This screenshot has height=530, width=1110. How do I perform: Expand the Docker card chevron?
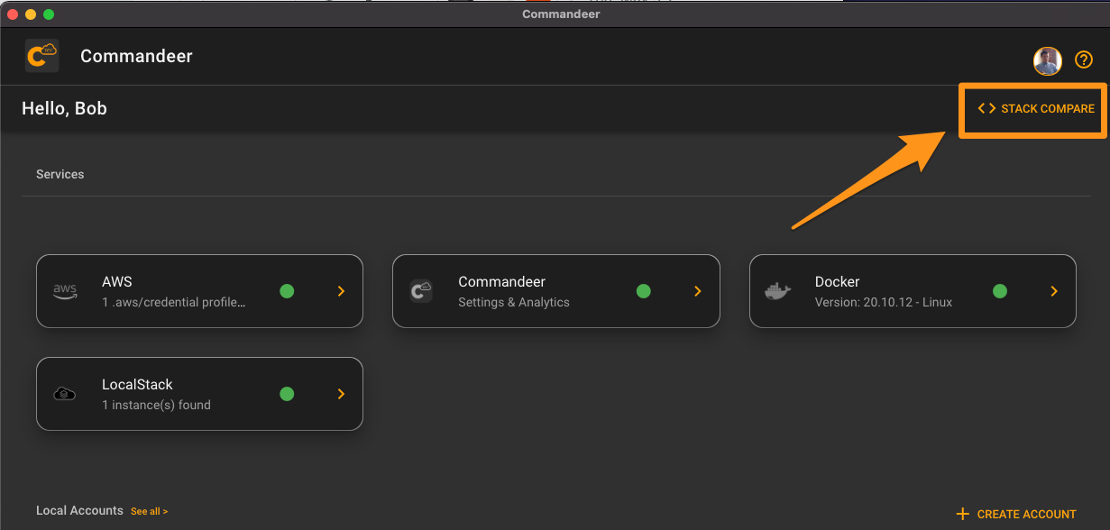click(1054, 291)
